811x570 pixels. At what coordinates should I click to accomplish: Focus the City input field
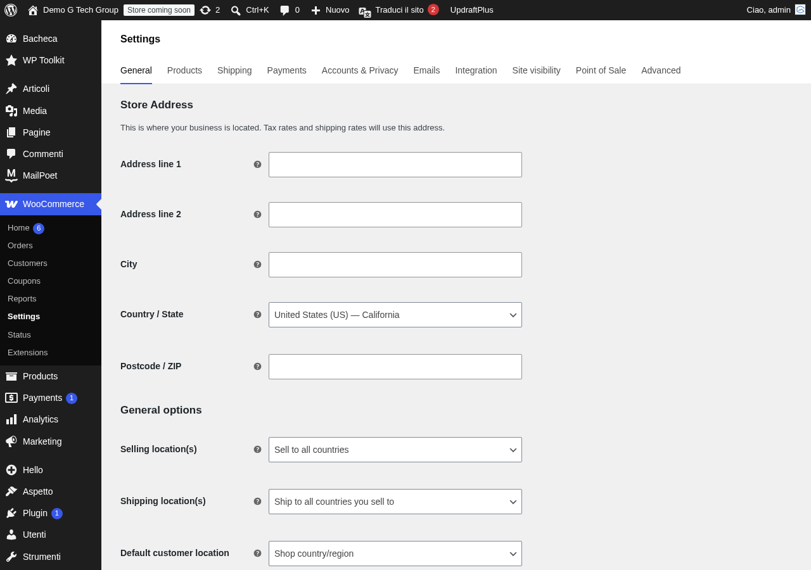tap(395, 265)
